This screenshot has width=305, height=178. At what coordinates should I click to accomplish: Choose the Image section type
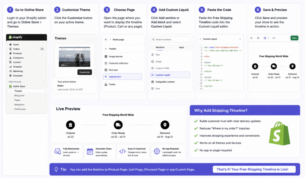pos(156,62)
